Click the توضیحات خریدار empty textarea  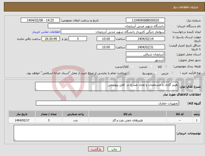pyautogui.click(x=94, y=133)
